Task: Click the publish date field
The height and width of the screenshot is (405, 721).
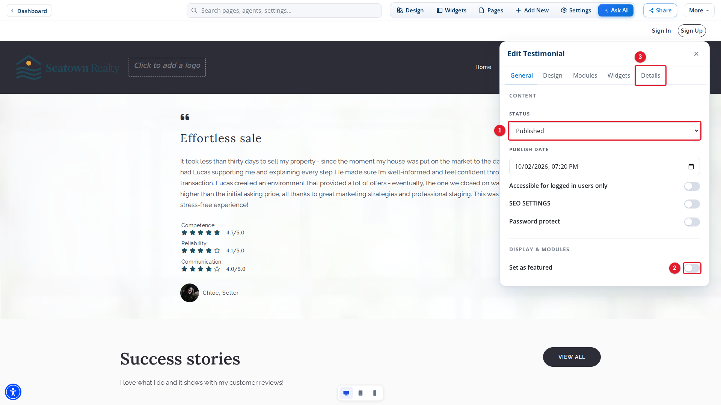Action: 605,166
